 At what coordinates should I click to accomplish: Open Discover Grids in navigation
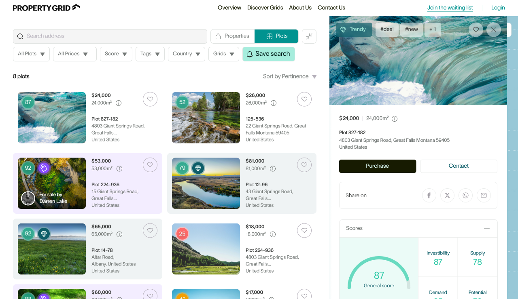point(265,8)
